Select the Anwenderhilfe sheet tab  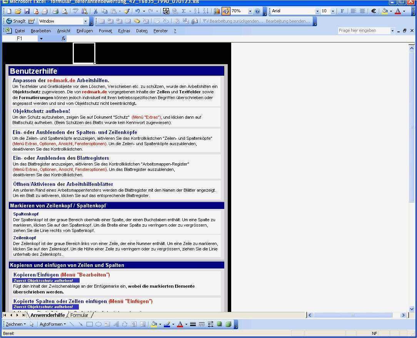click(48, 315)
